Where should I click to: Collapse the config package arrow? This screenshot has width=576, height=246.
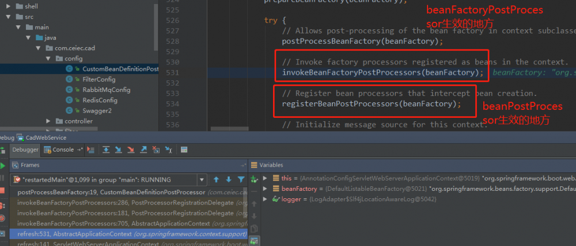[x=48, y=58]
